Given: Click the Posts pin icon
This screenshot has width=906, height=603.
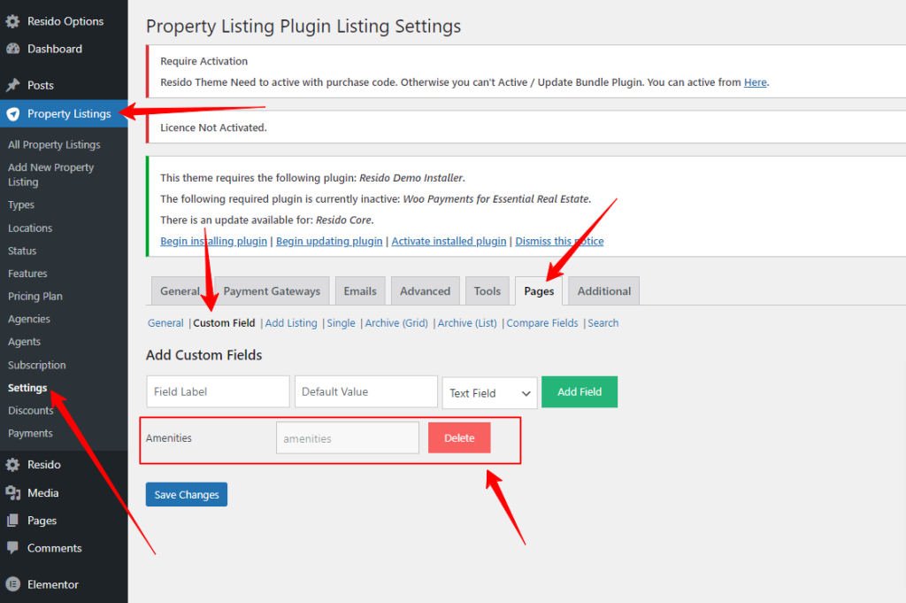Looking at the screenshot, I should click(15, 83).
